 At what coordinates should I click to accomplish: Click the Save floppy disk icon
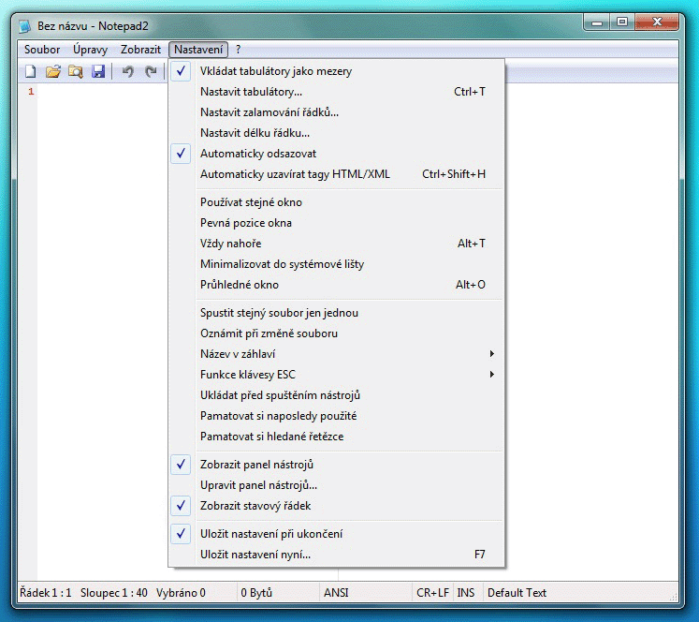click(98, 71)
